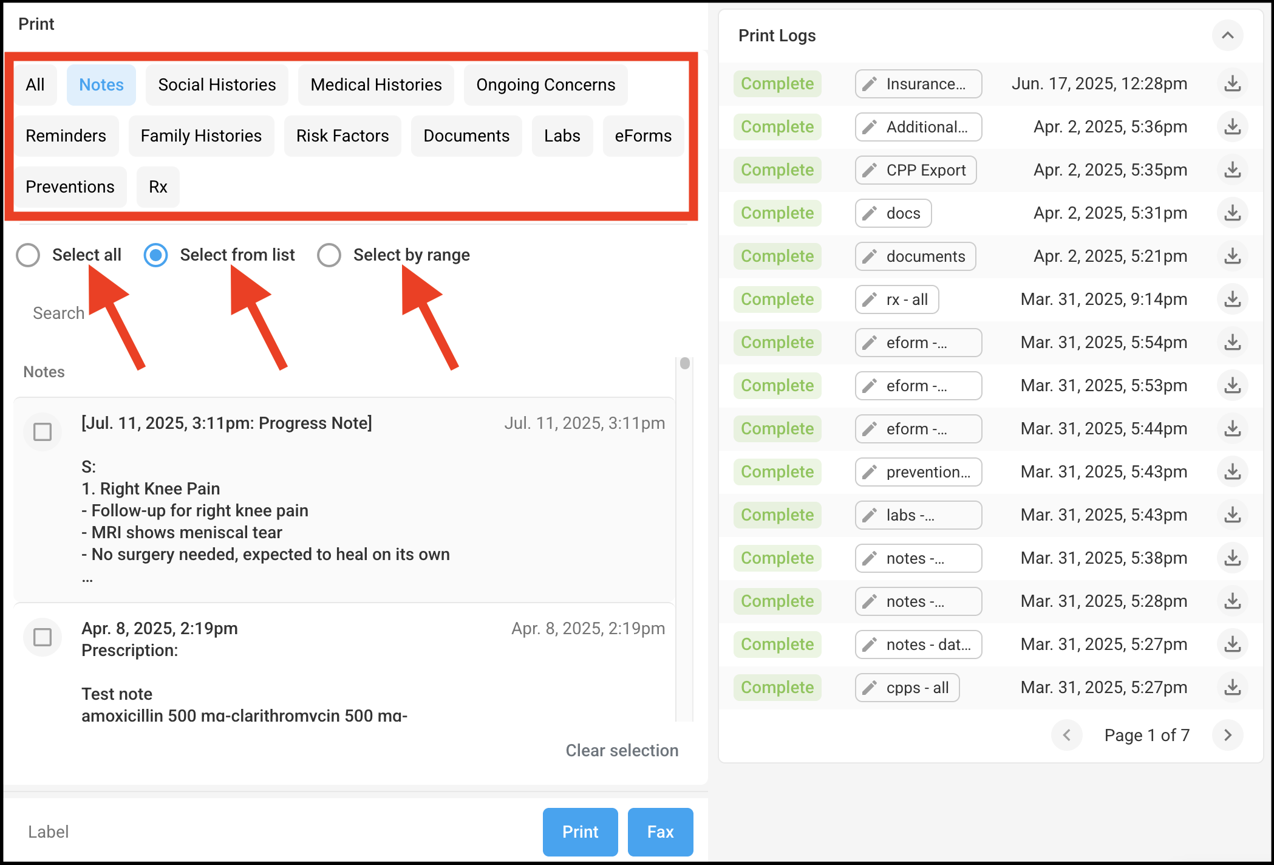Screen dimensions: 1274x865
Task: Download the CPP Export log entry
Action: [x=1232, y=170]
